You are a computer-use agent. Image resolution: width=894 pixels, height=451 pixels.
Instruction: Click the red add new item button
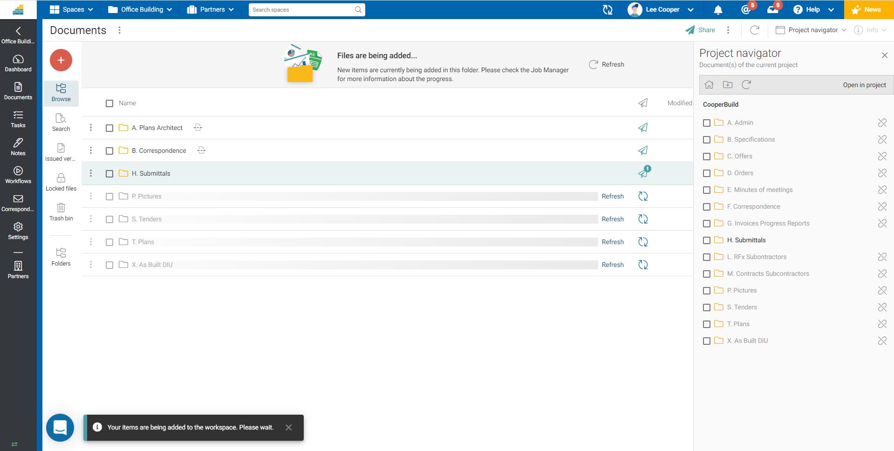61,60
